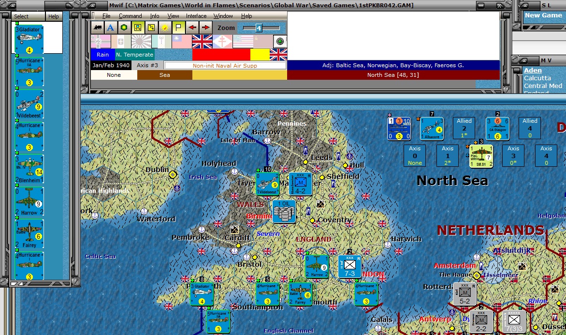Select the German flag in flag row

101,42
